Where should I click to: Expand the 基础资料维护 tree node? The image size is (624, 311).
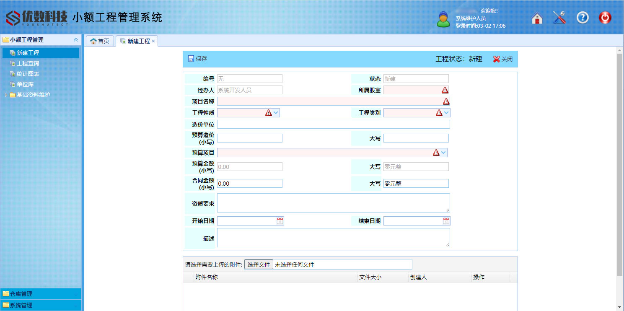(6, 95)
